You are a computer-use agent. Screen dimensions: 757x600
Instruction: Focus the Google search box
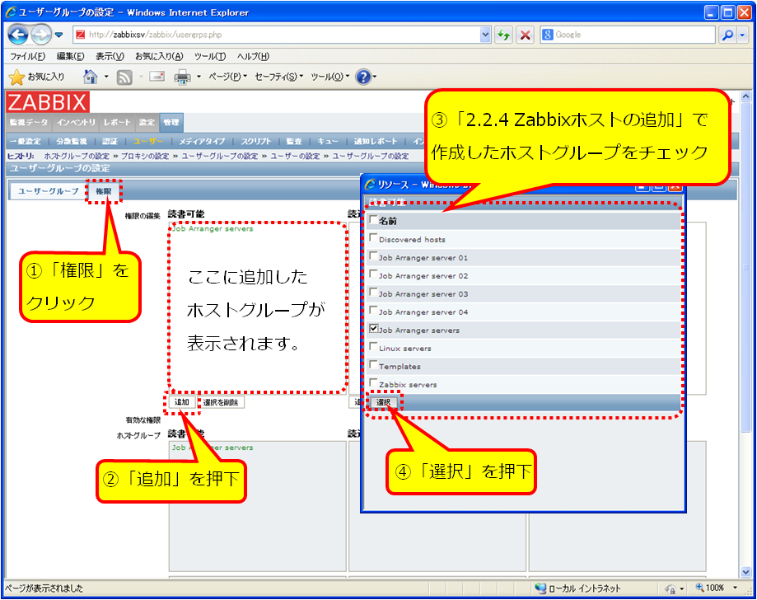point(628,35)
